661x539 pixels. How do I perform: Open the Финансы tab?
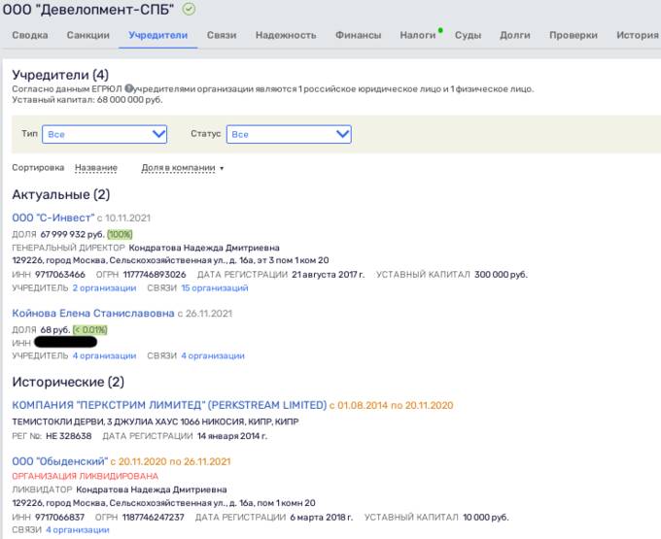(359, 35)
